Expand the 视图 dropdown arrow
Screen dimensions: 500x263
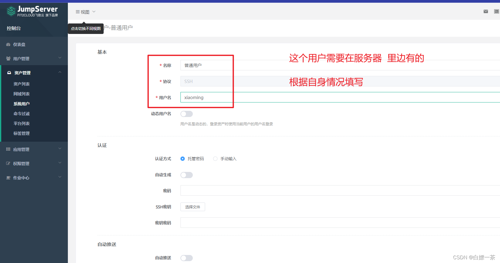[x=94, y=12]
